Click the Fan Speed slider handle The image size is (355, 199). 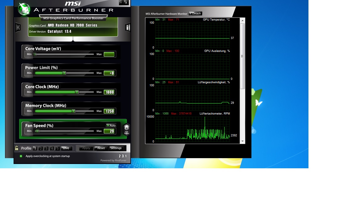pyautogui.click(x=38, y=131)
